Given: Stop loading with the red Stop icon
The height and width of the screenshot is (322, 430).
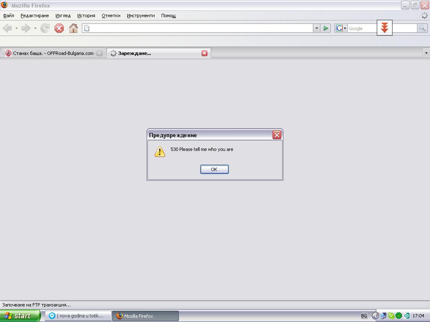Looking at the screenshot, I should 59,28.
